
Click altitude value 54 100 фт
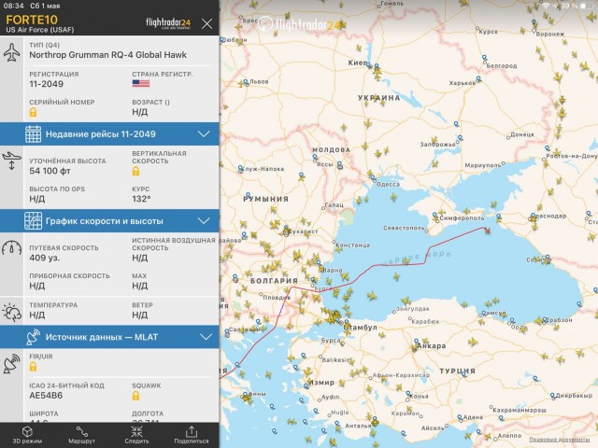coord(50,171)
